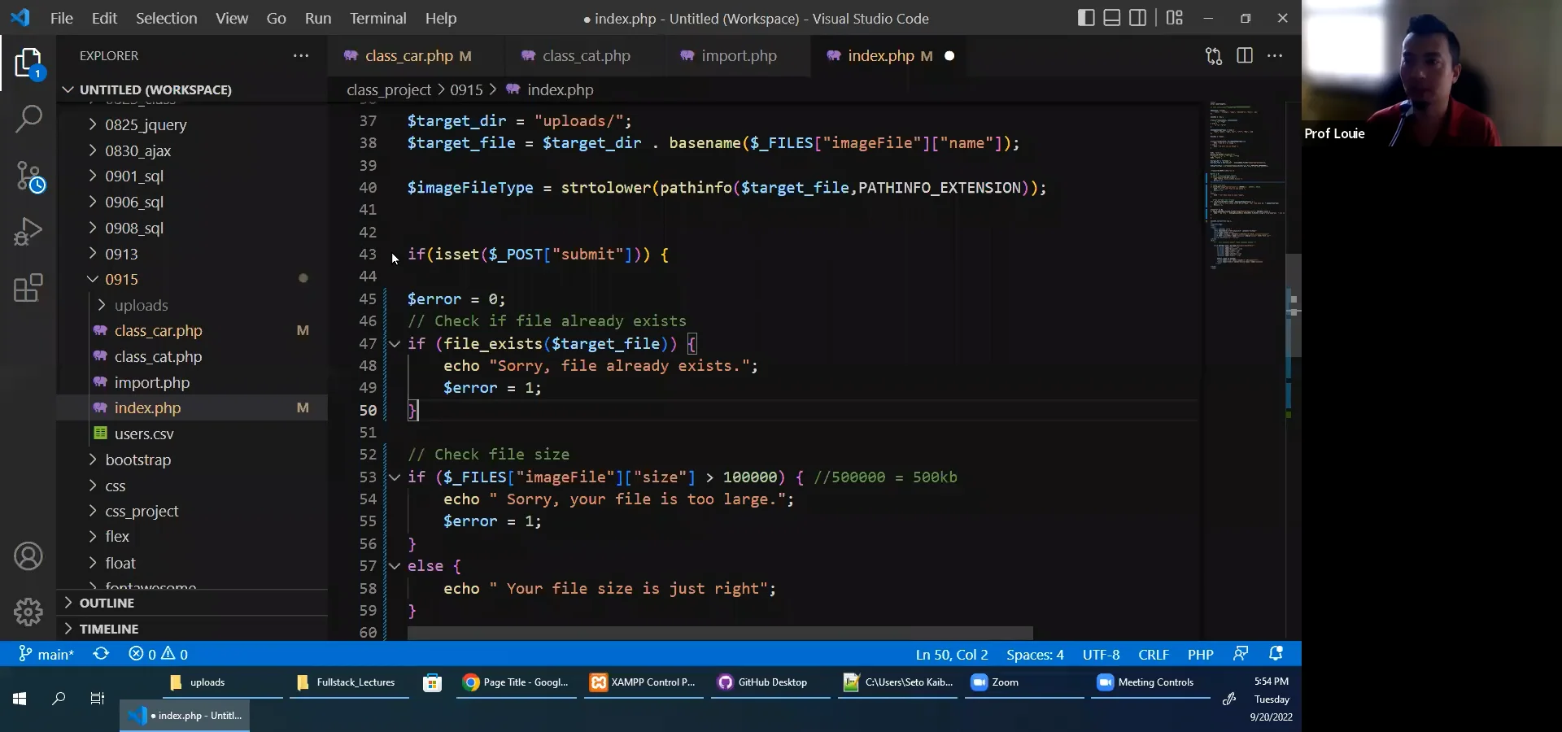Toggle the panel visibility layout control

[x=1112, y=17]
